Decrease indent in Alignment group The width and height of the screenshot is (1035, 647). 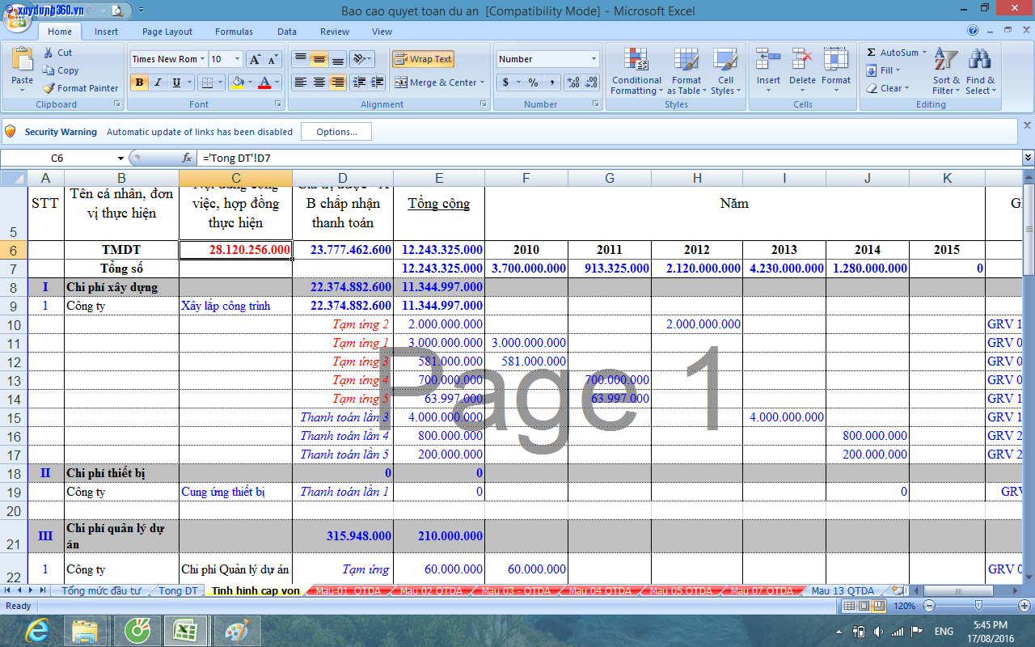[360, 82]
